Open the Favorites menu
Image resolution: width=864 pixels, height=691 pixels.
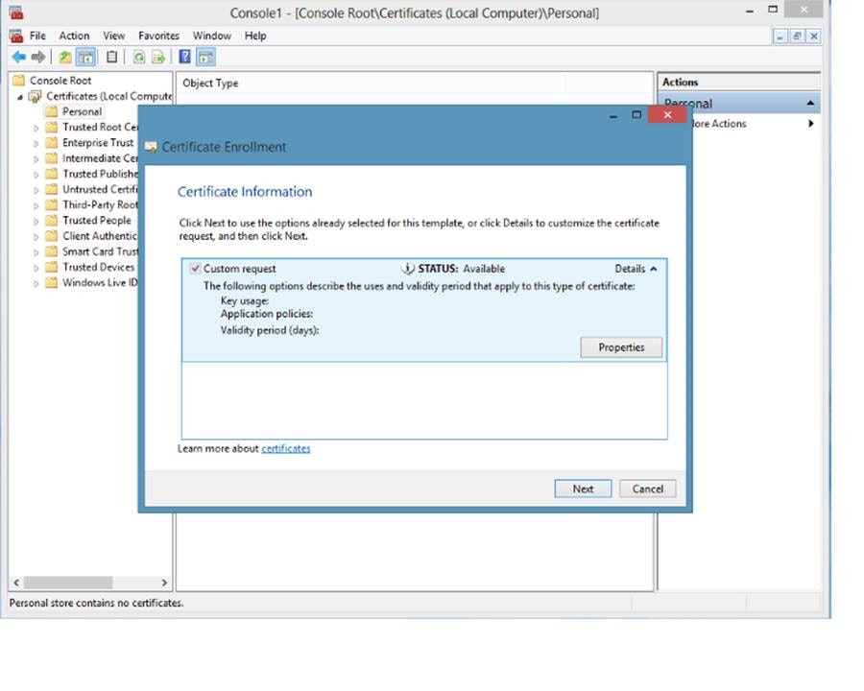click(158, 36)
